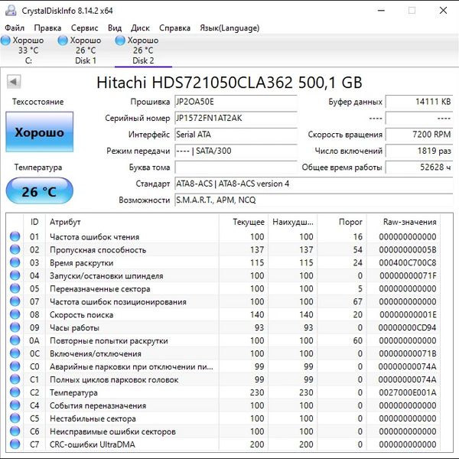Open the Правка menu
Image resolution: width=459 pixels, height=459 pixels.
pyautogui.click(x=47, y=28)
